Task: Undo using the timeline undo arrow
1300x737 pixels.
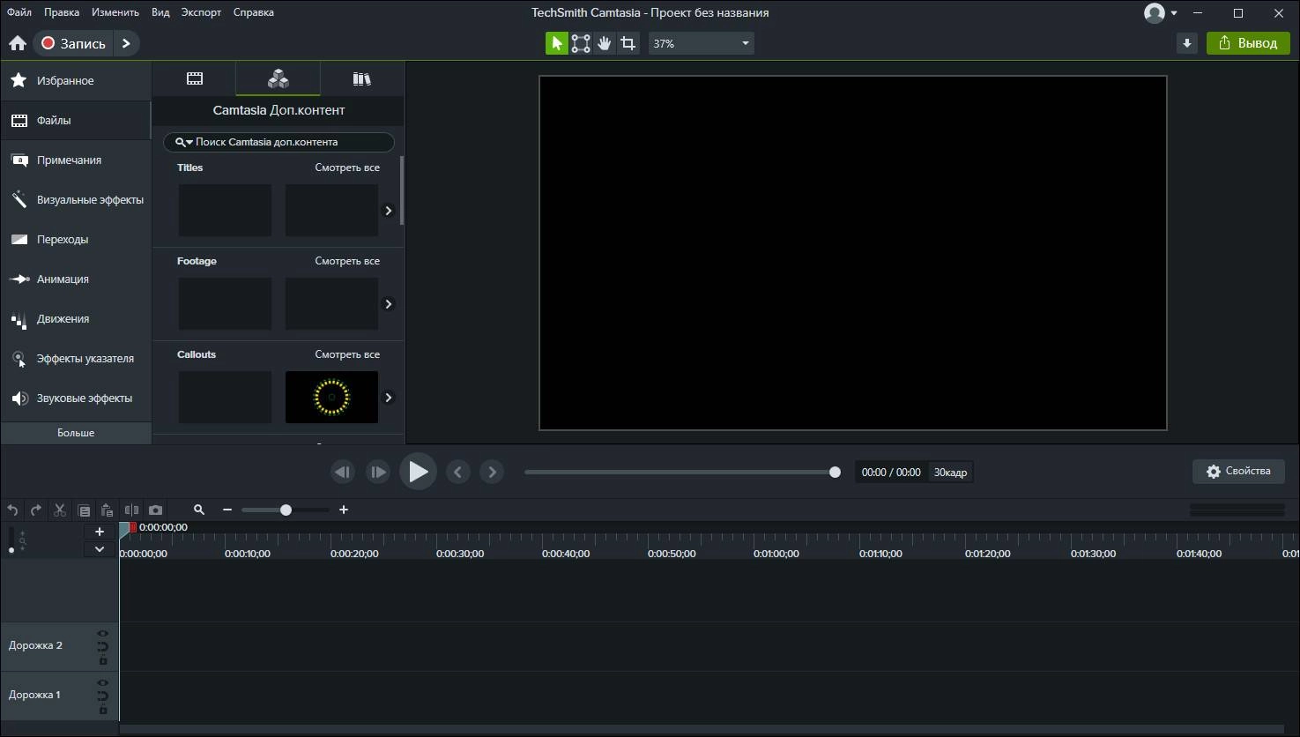Action: coord(12,510)
